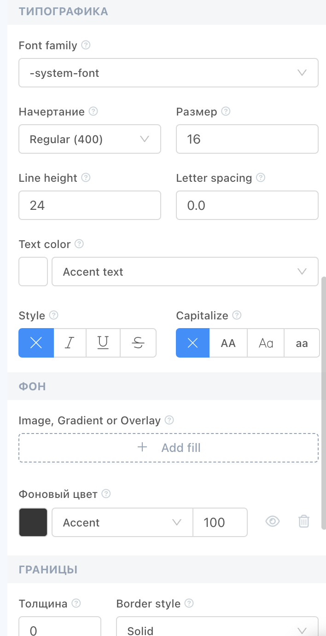
Task: Click help icon beside Image, Gradient or Overlay
Action: tap(169, 420)
